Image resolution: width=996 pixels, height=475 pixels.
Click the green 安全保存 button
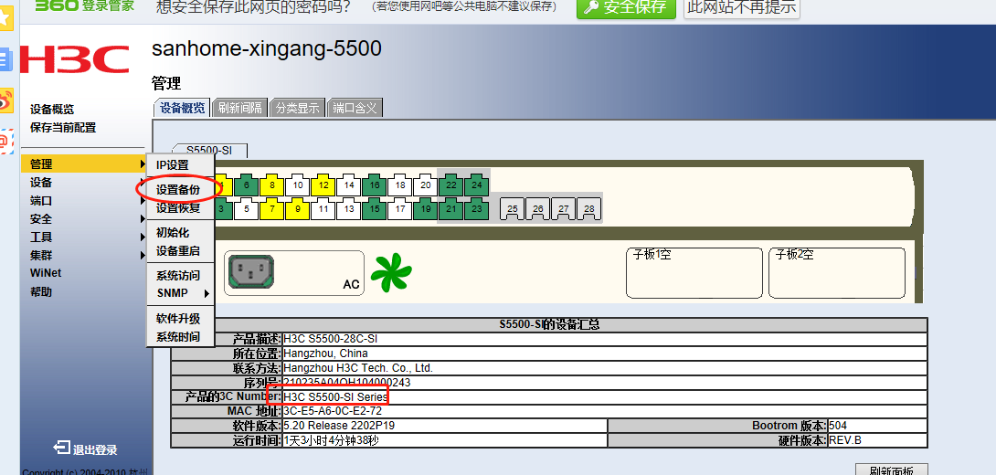[626, 7]
